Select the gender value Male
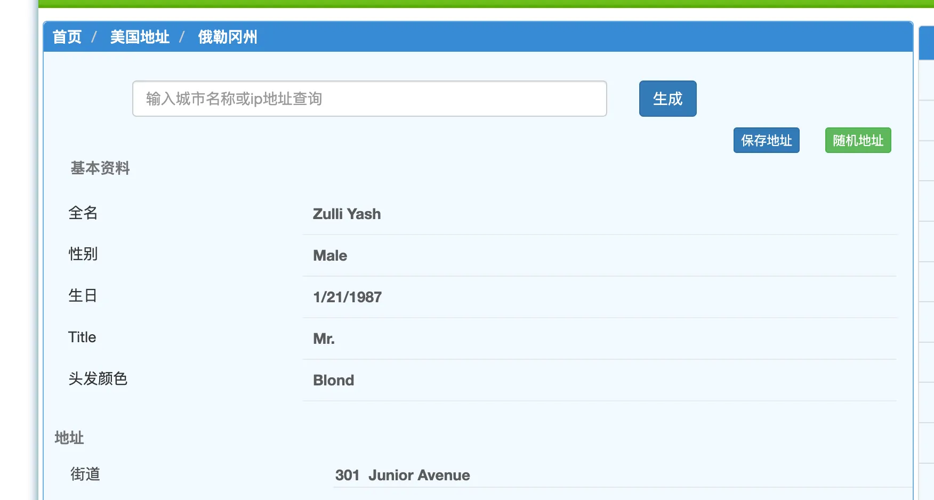 [330, 256]
